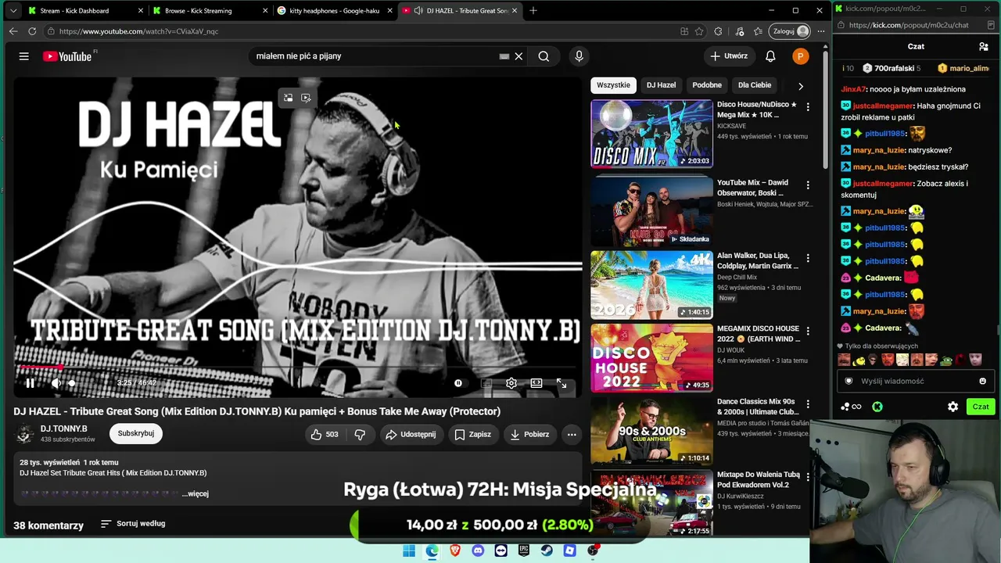Adjust the player volume slider
The width and height of the screenshot is (1001, 563).
(x=72, y=383)
